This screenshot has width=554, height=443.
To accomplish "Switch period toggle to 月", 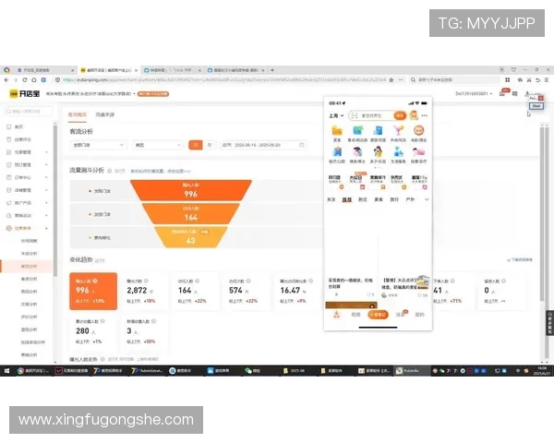I will click(209, 145).
